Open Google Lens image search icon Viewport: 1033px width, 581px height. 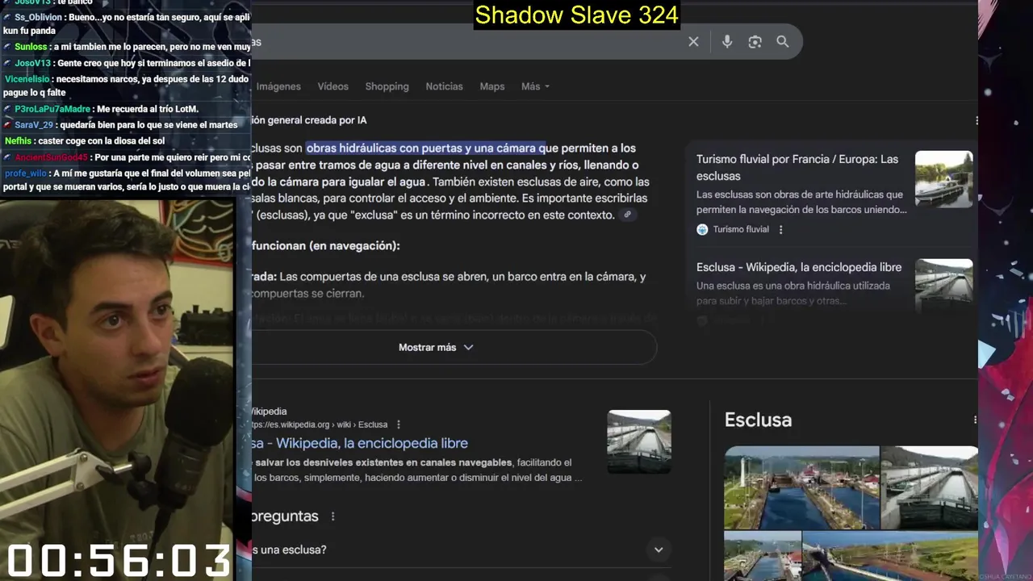(x=755, y=42)
